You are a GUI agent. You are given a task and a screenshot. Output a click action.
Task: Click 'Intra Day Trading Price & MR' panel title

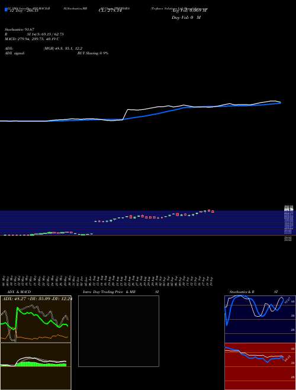coord(121,292)
